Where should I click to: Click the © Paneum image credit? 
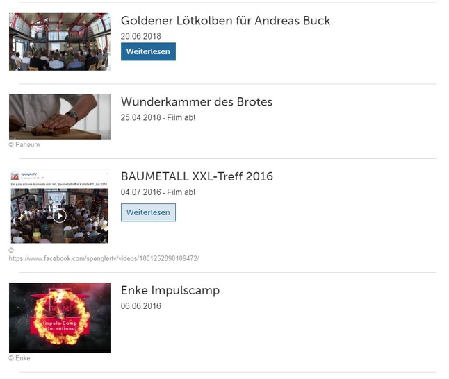click(24, 144)
